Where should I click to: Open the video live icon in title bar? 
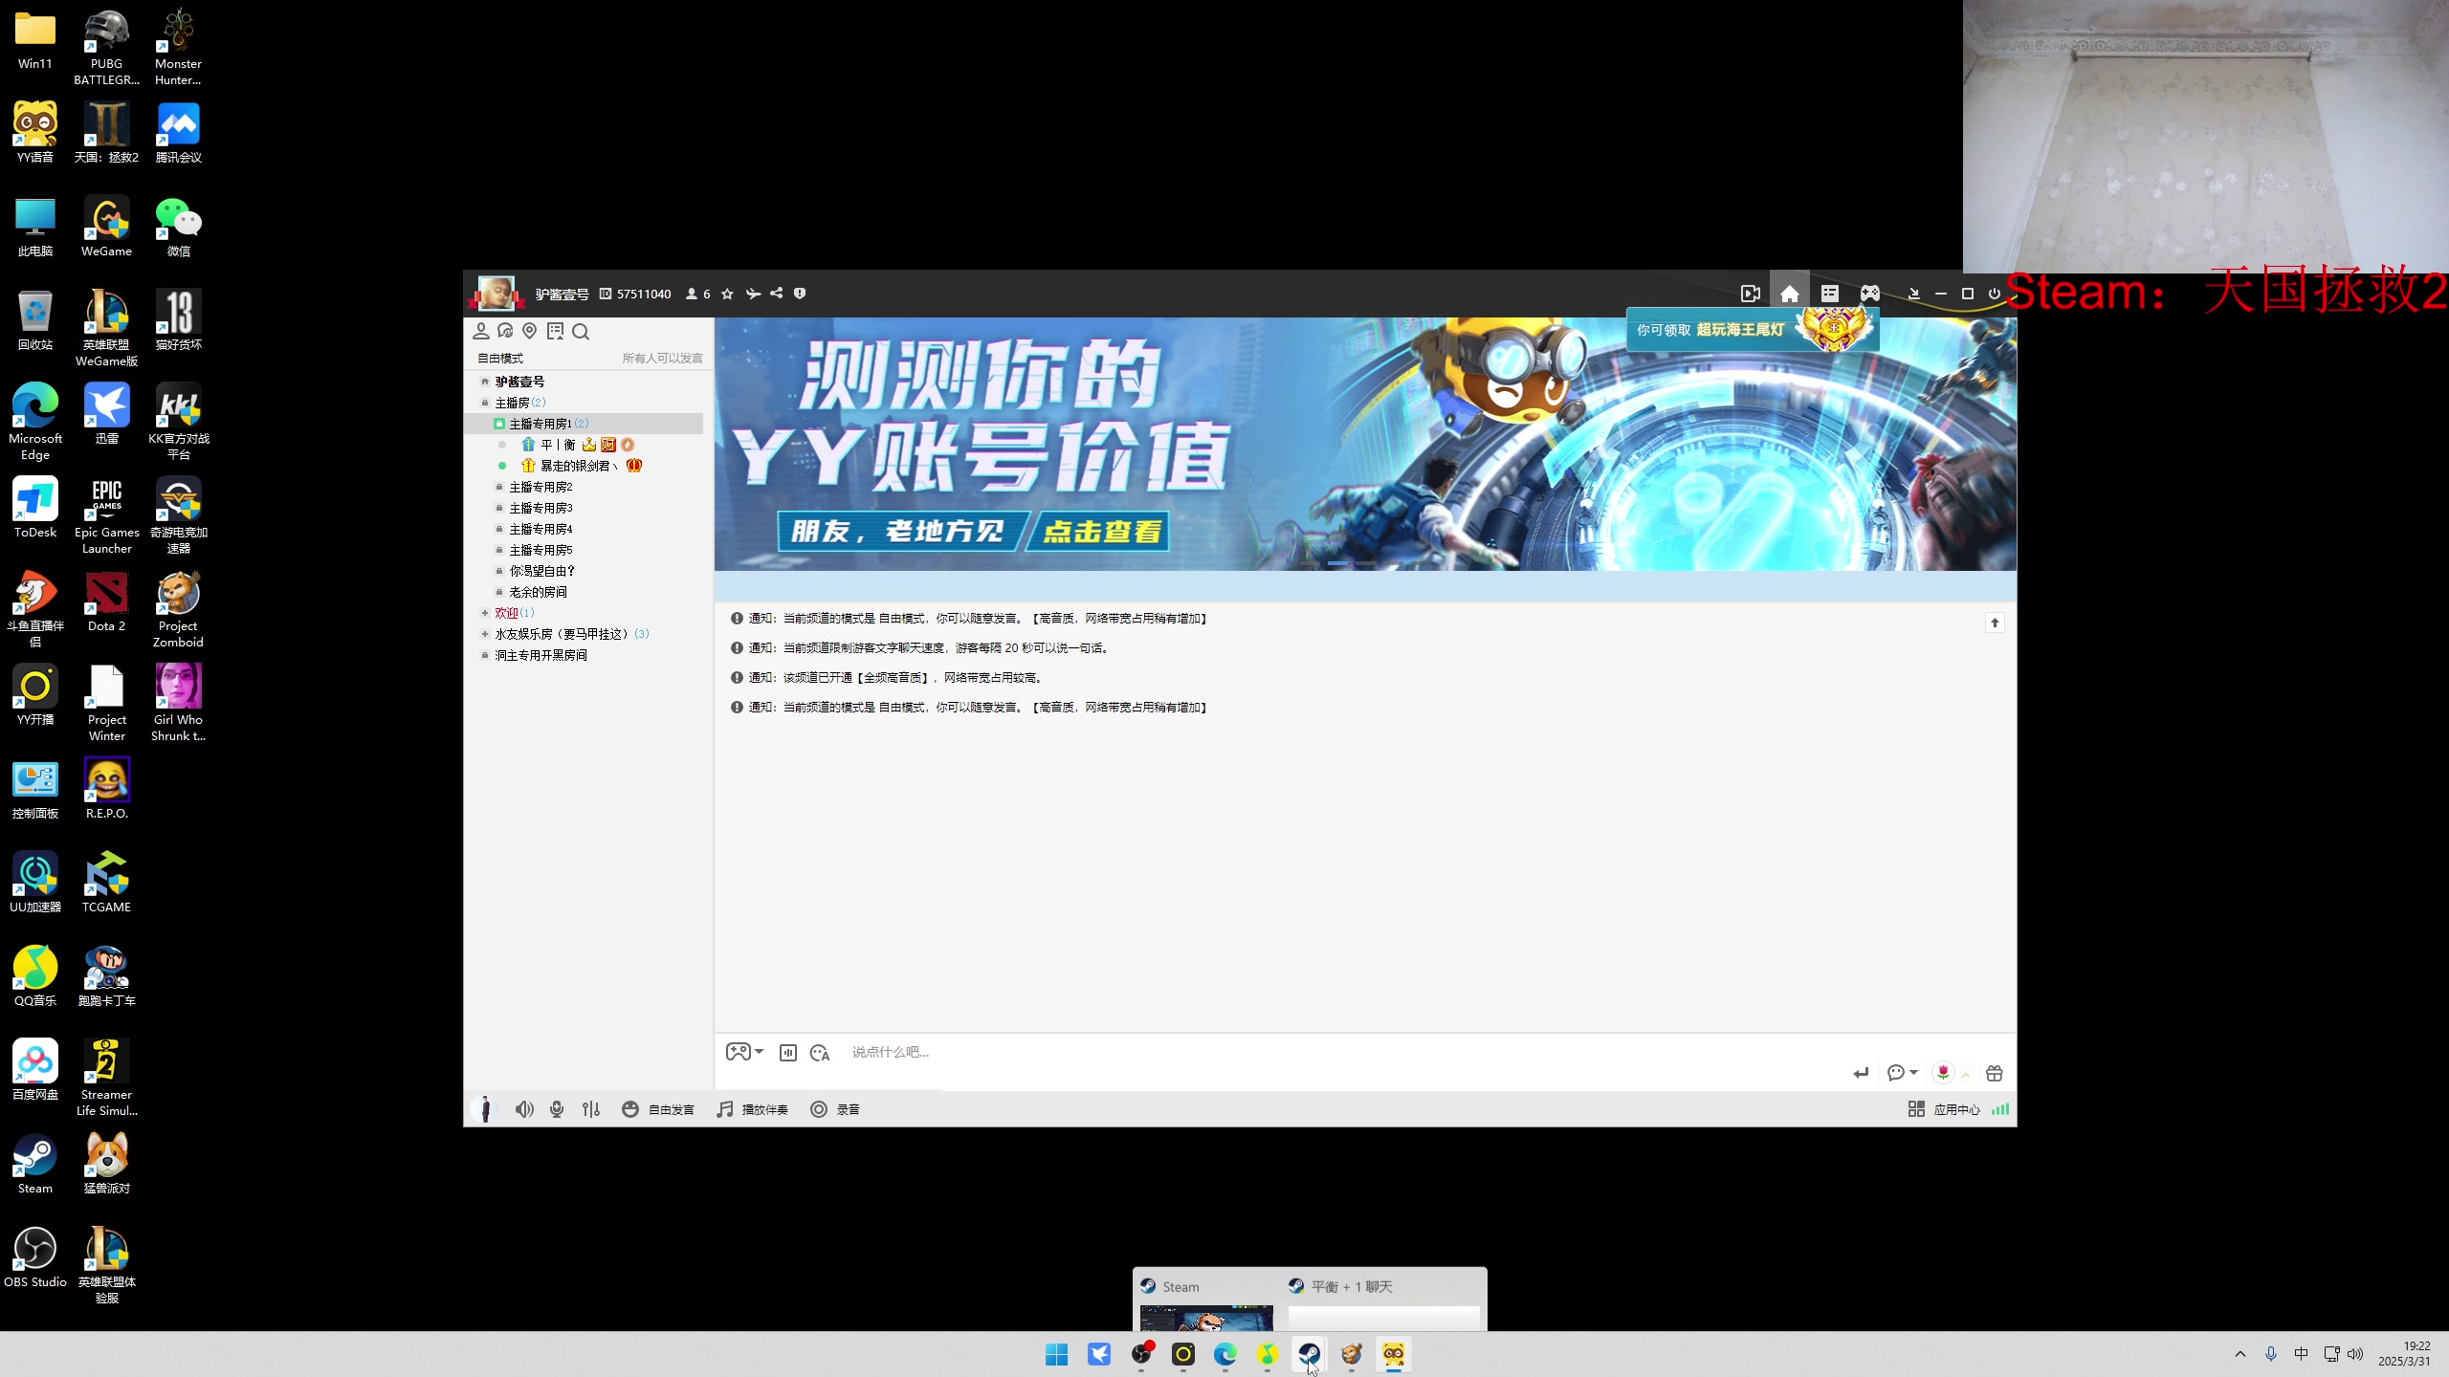pyautogui.click(x=1751, y=294)
